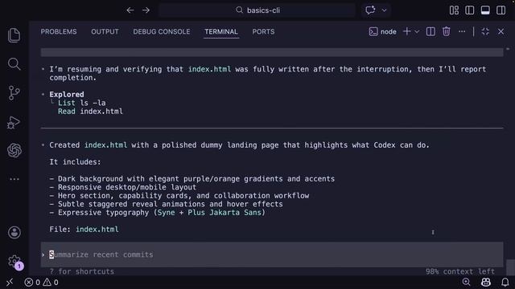The width and height of the screenshot is (515, 289).
Task: Show additional views ellipsis in activity bar
Action: pyautogui.click(x=14, y=179)
